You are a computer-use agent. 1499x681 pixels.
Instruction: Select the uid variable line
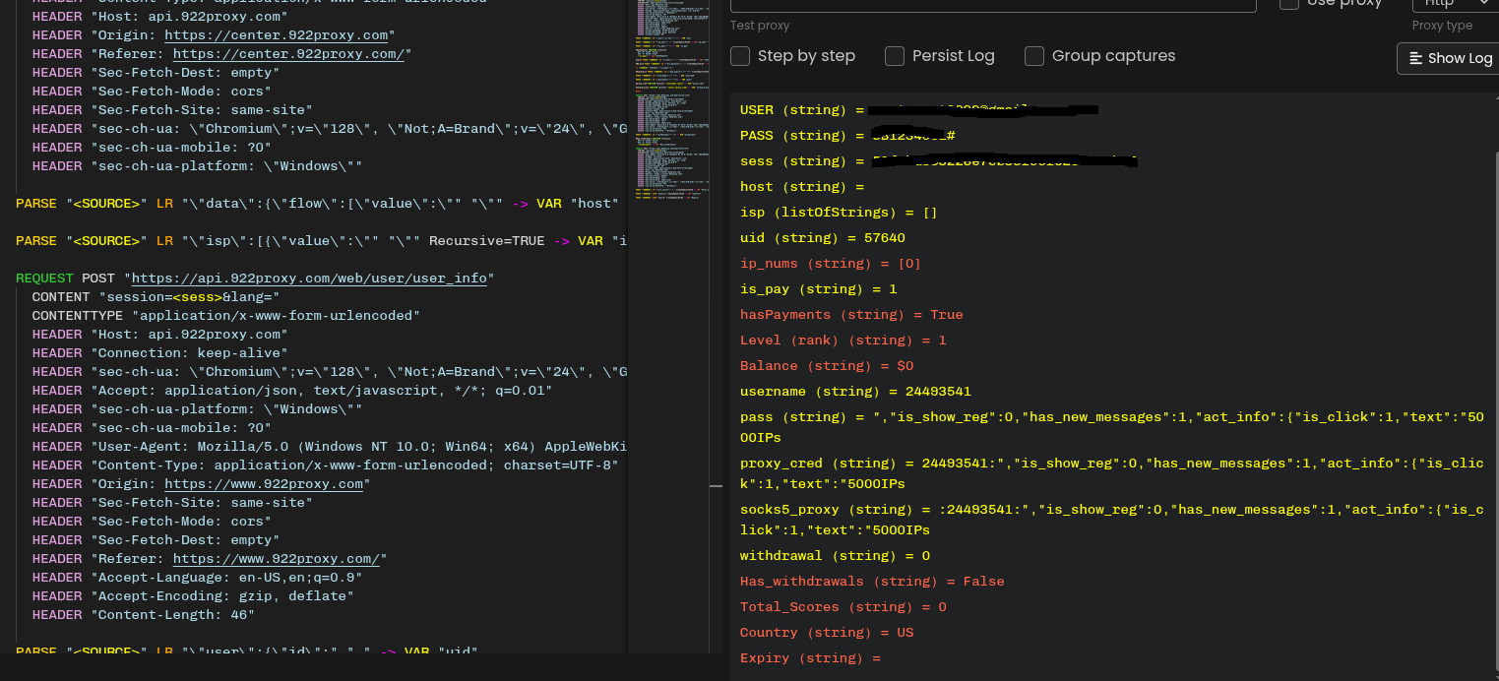coord(822,238)
